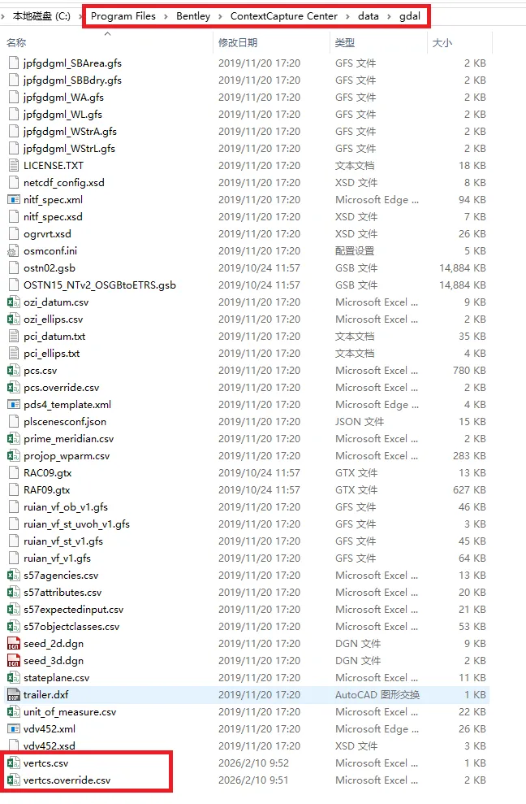
Task: Click the Excel icon beside stateplane.csv
Action: click(x=13, y=678)
